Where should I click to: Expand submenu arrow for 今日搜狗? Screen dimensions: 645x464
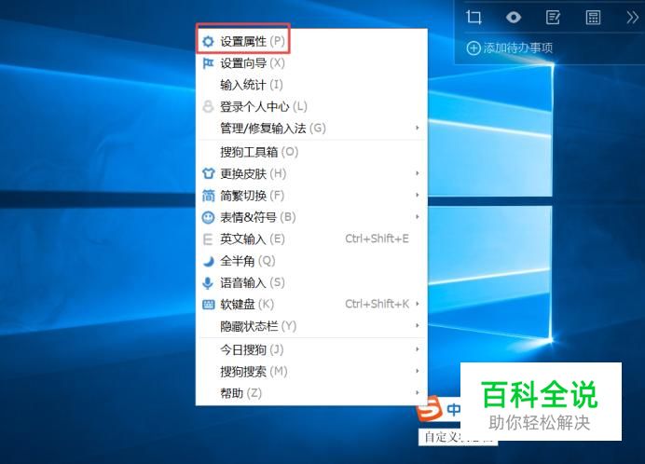click(x=418, y=349)
